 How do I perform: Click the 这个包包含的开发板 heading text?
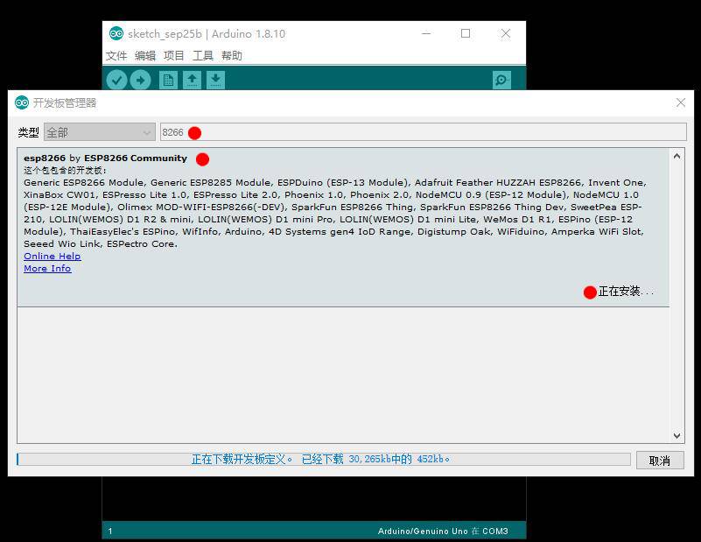[x=66, y=171]
